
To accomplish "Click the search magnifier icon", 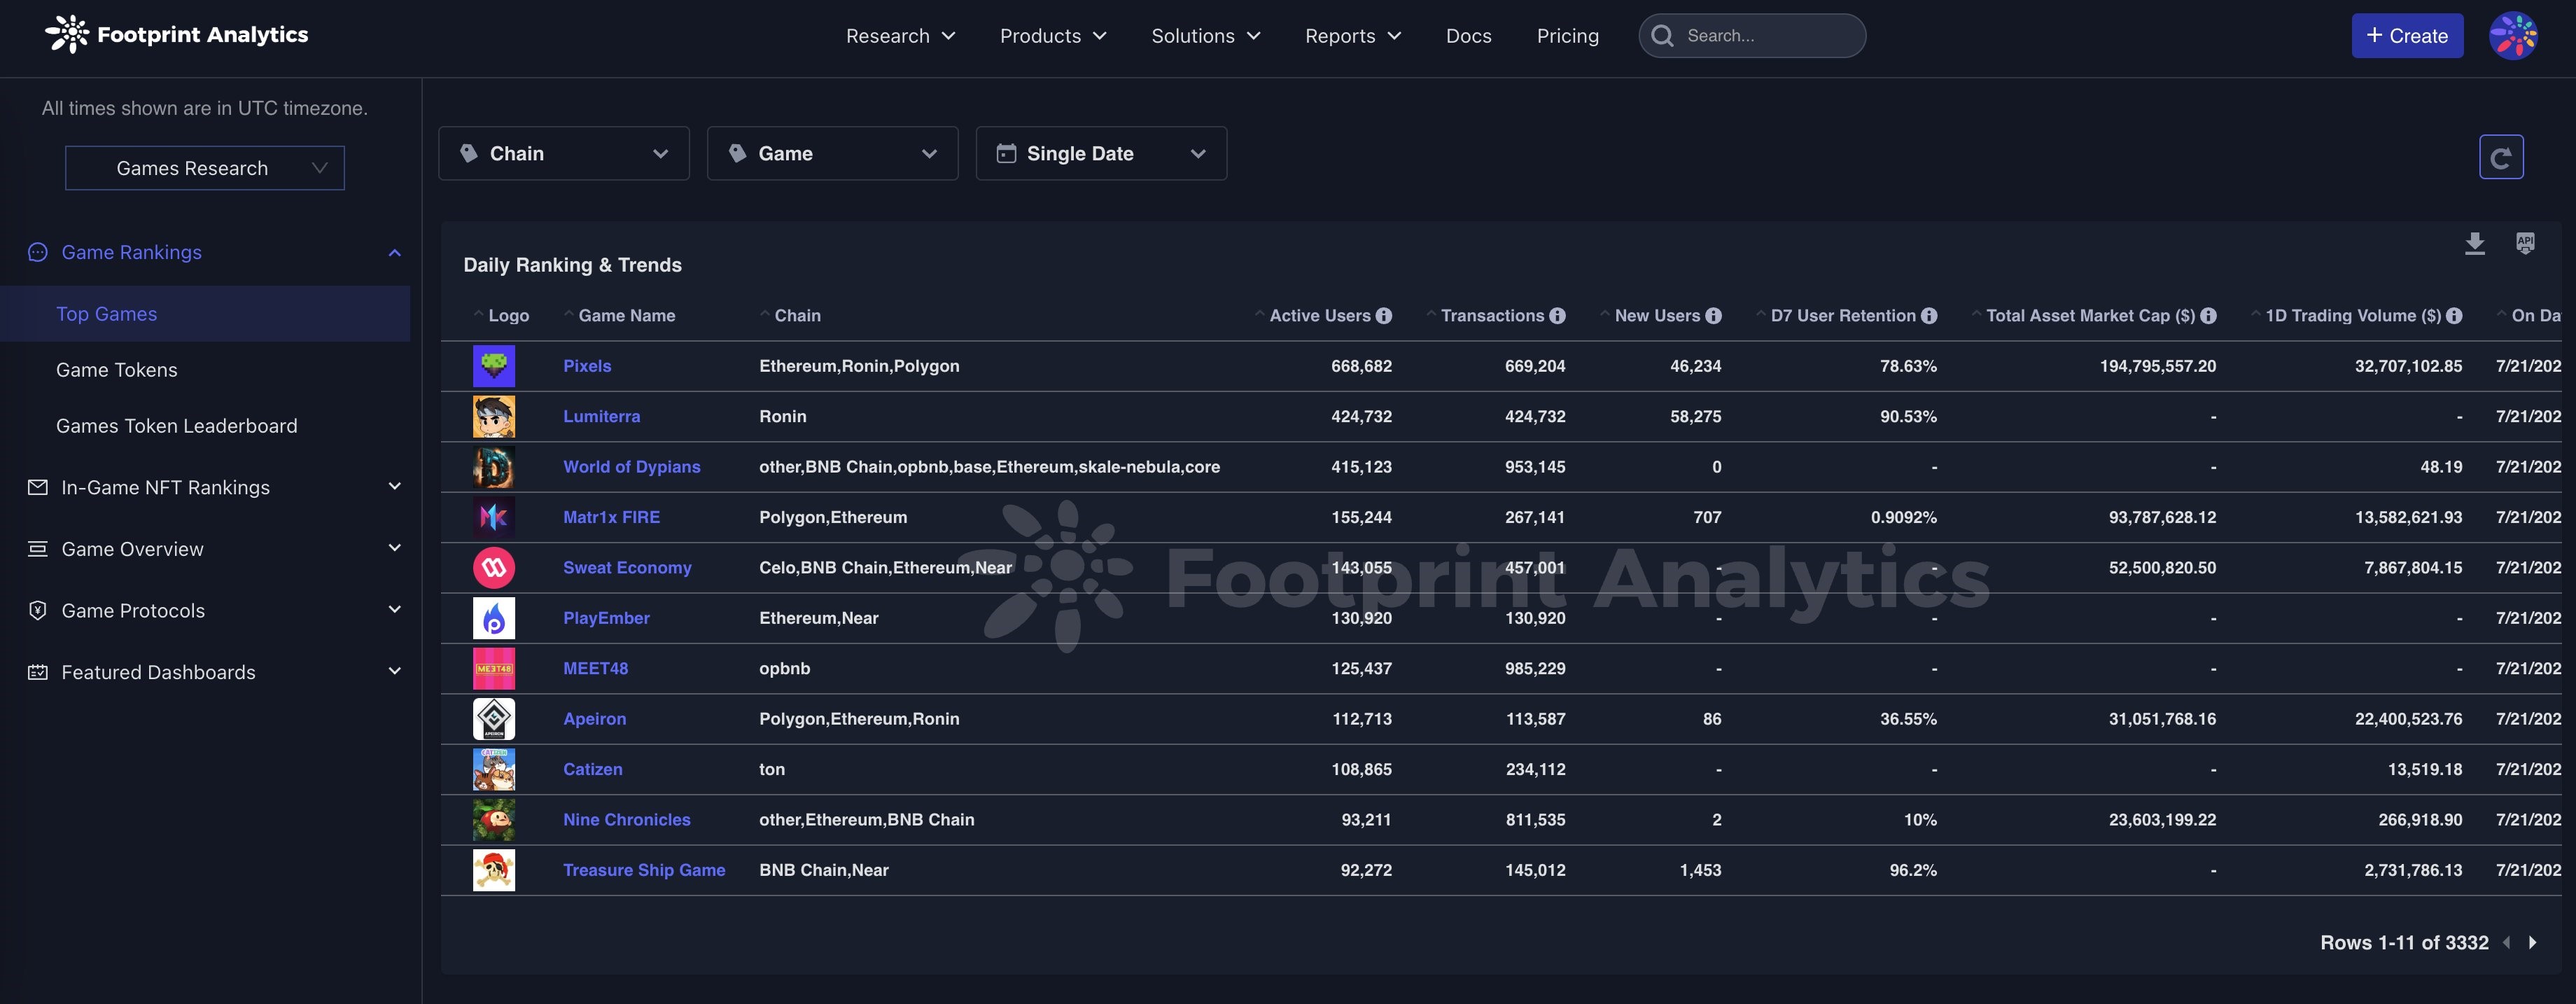I will (1663, 36).
